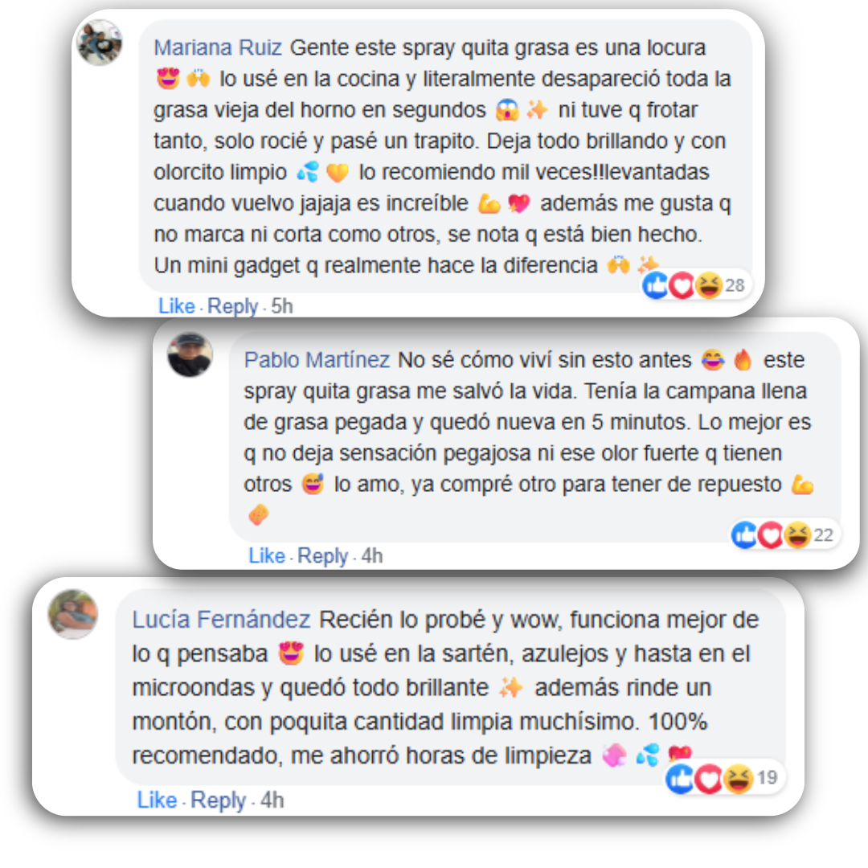Reply to Mariana Ruiz's comment
This screenshot has width=868, height=868.
(232, 306)
